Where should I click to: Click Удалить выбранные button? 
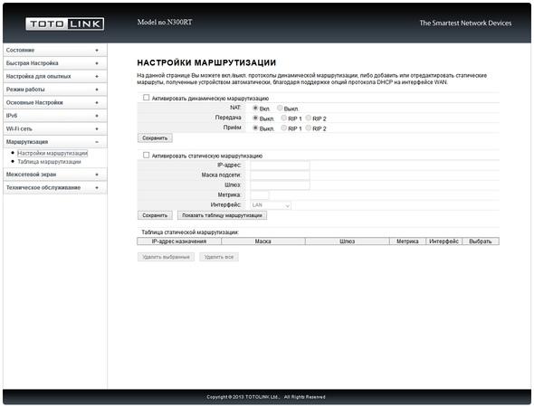(166, 257)
